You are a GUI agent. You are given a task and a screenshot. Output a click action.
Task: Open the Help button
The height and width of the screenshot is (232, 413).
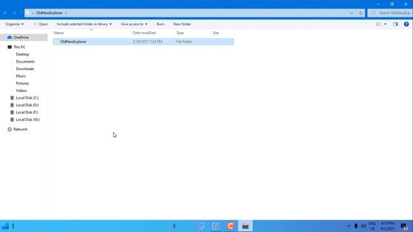click(406, 24)
